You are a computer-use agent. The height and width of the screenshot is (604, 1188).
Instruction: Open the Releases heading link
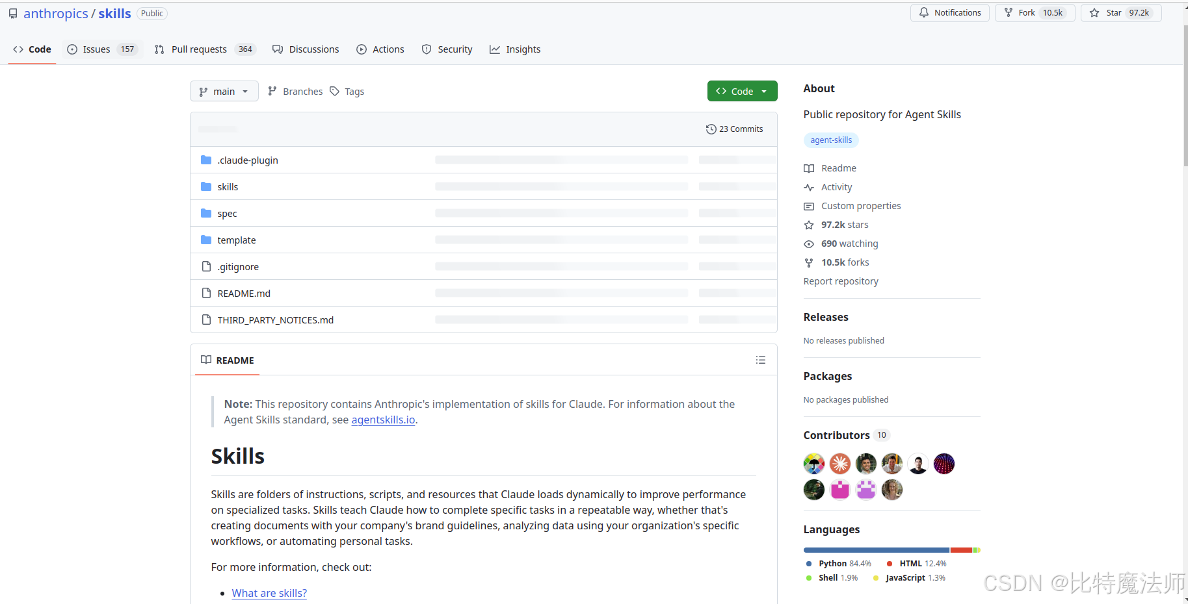pyautogui.click(x=826, y=317)
